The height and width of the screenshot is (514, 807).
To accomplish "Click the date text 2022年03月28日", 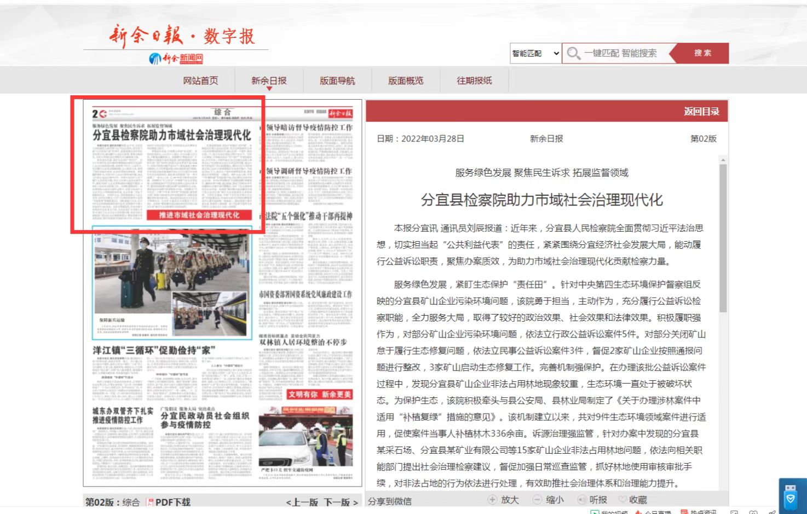I will pyautogui.click(x=433, y=139).
